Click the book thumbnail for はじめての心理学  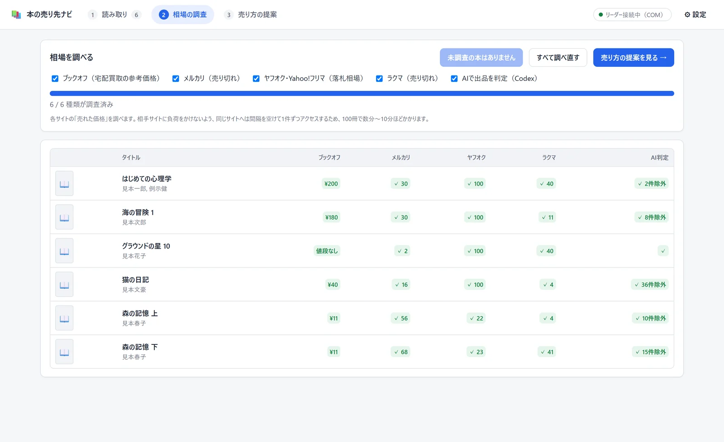pos(64,183)
